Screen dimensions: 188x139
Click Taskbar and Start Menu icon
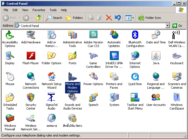click(x=135, y=97)
